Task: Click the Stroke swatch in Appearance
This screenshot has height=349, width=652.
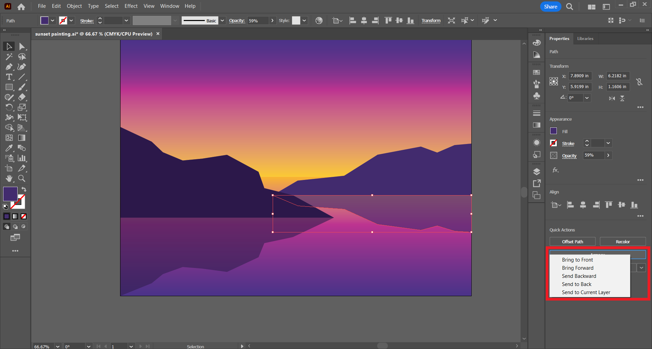Action: tap(554, 143)
